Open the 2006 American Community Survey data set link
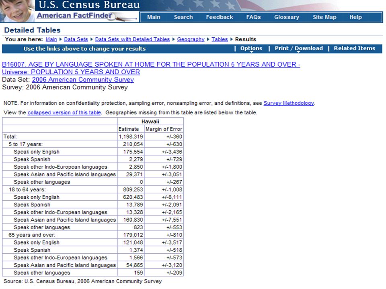Image resolution: width=386 pixels, height=289 pixels. coord(83,79)
